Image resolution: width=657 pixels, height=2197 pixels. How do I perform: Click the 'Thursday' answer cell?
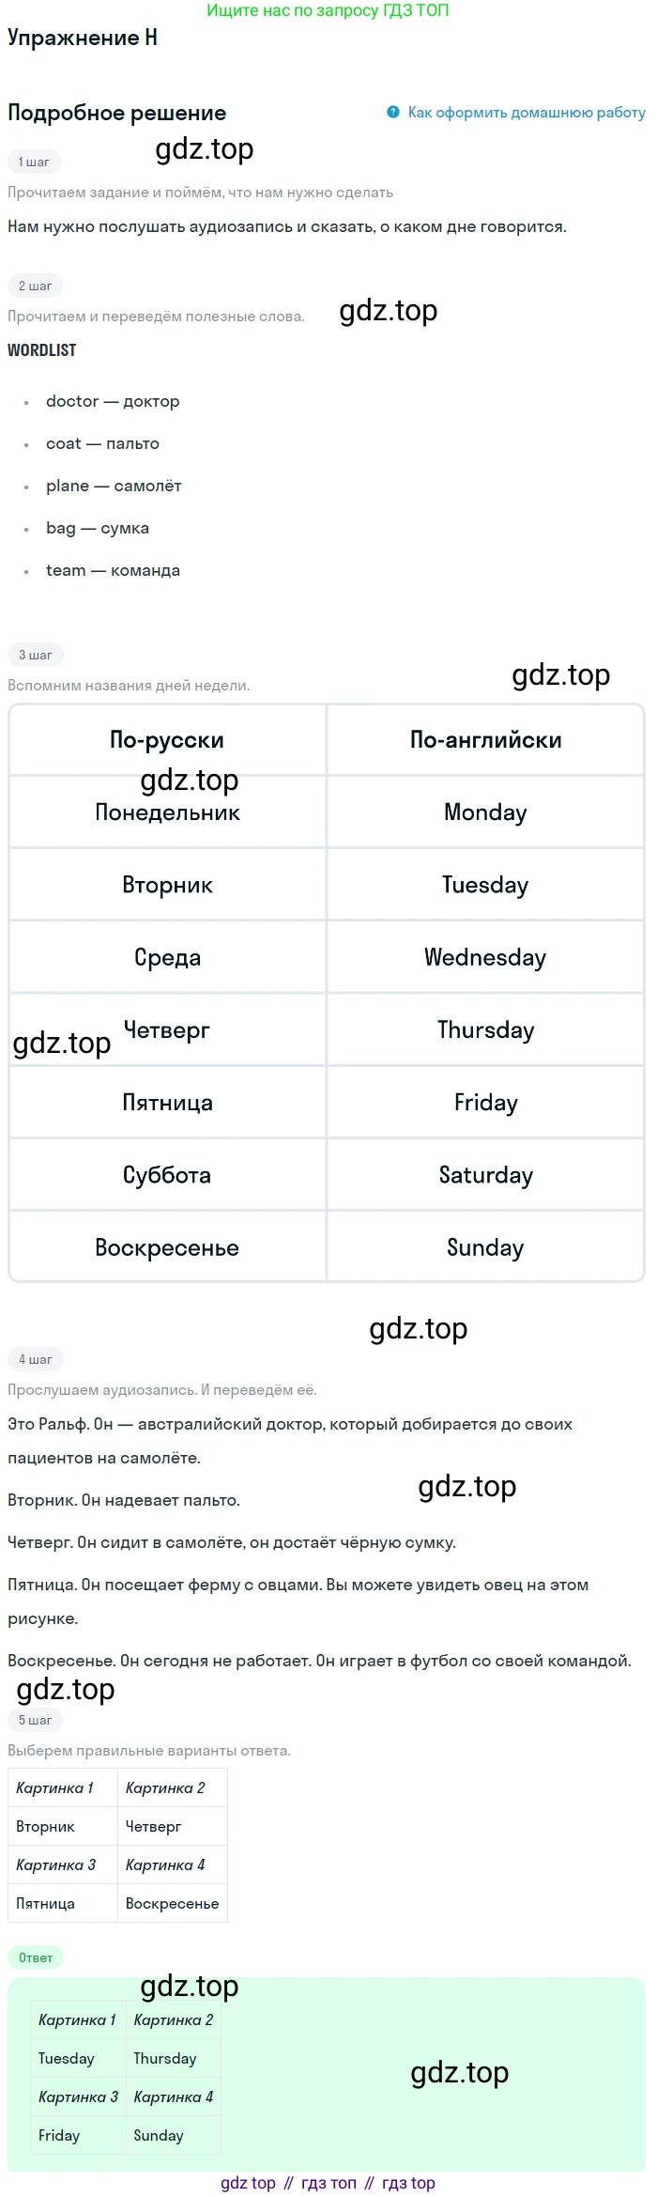click(173, 2059)
